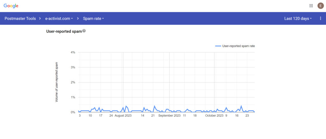Click the blue legend line swatch
Viewport: 326px width, 139px height.
[218, 46]
